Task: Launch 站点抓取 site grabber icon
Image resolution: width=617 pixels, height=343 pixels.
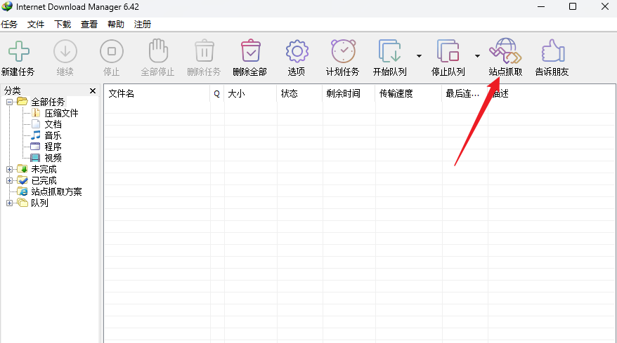Action: point(505,51)
